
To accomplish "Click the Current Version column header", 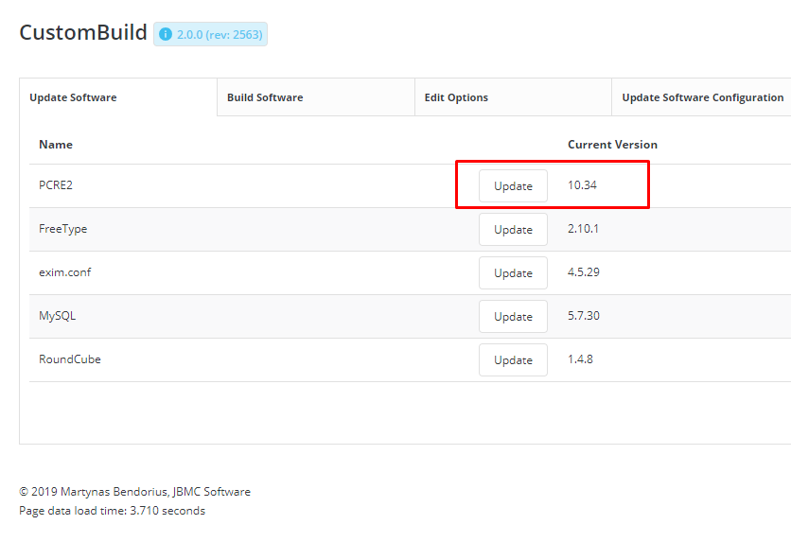I will [612, 145].
